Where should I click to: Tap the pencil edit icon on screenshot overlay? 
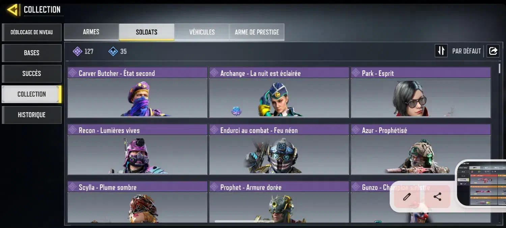tap(407, 197)
